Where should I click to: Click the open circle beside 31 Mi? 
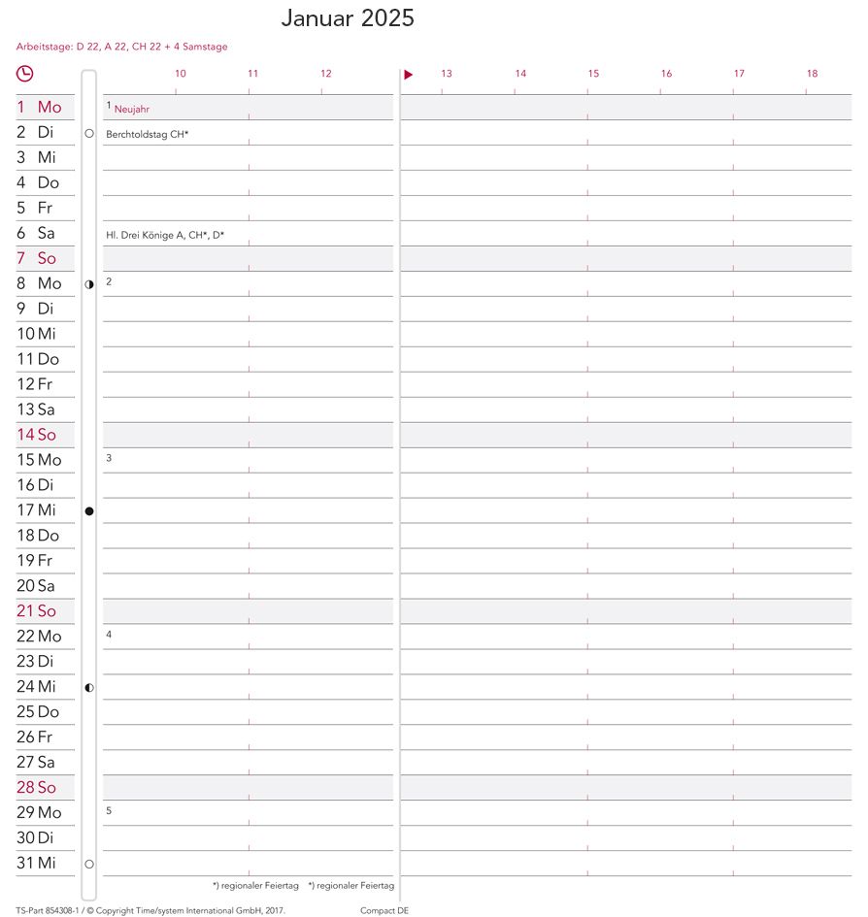coord(89,864)
